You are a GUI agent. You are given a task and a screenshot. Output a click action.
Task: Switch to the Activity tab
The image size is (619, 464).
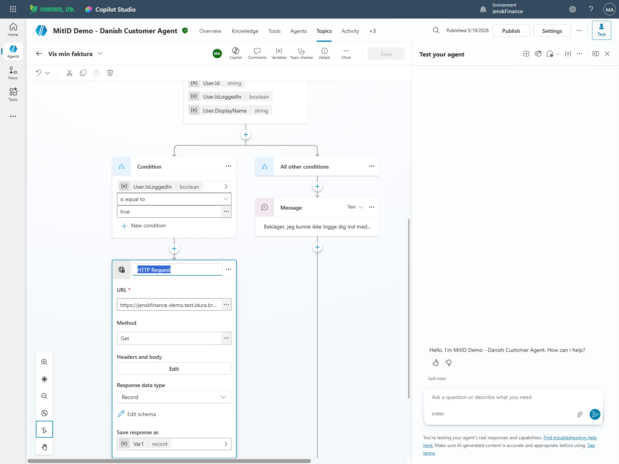[350, 31]
